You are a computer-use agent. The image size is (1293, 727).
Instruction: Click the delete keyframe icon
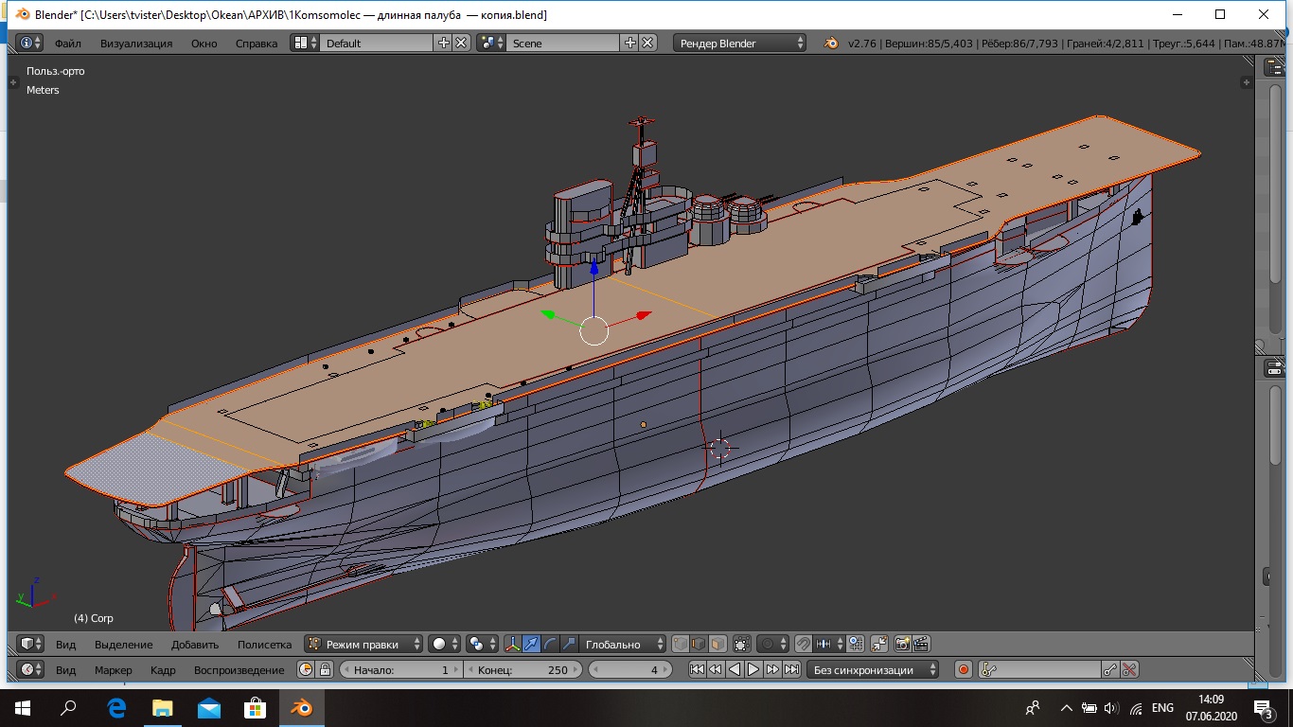[1129, 669]
